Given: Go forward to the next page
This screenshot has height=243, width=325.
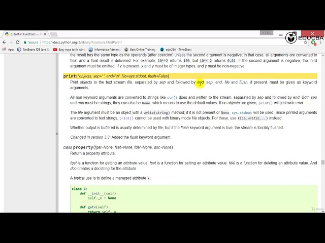Looking at the screenshot, I should [x=11, y=43].
